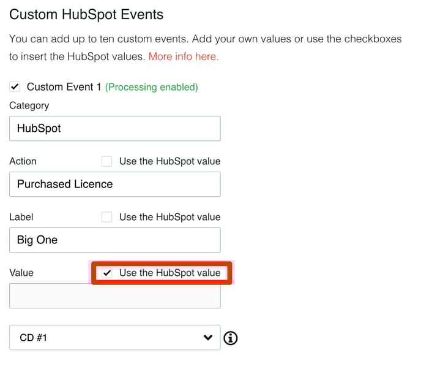This screenshot has width=421, height=377.
Task: Click the Action field label
Action: click(23, 161)
